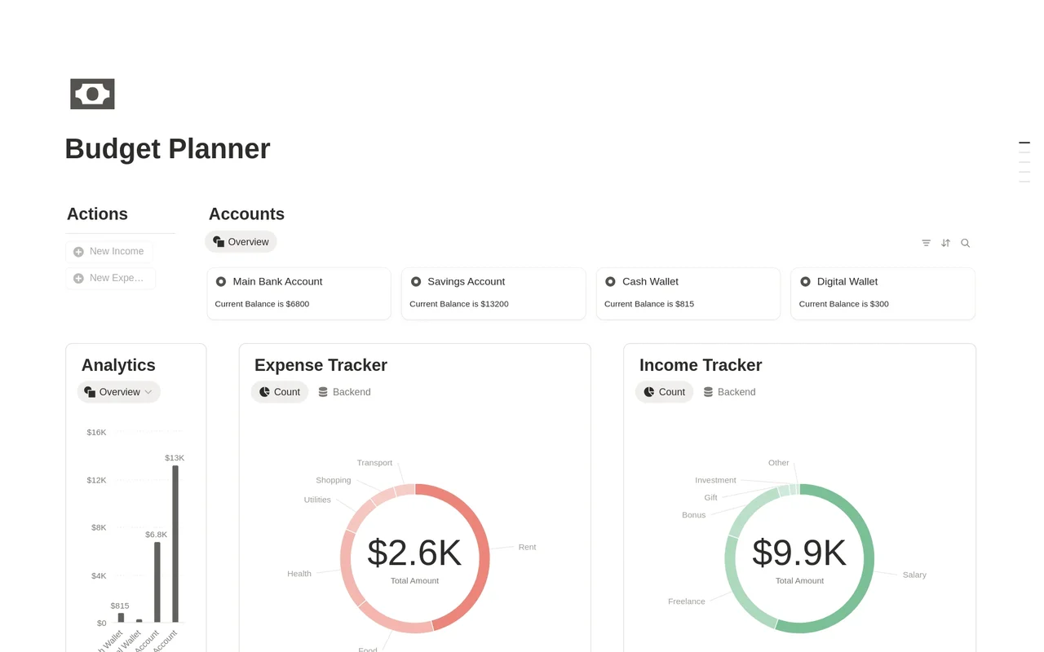Viewport: 1044px width, 652px height.
Task: Click 'Current Balance is $6800' text
Action: pyautogui.click(x=262, y=304)
